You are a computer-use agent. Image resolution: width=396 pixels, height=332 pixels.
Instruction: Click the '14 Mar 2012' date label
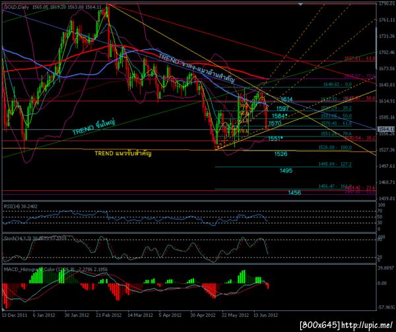click(141, 315)
